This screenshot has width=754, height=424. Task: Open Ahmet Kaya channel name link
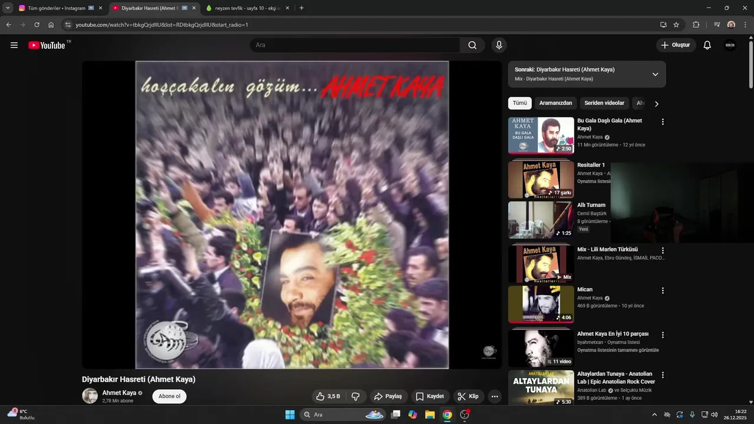pyautogui.click(x=119, y=393)
